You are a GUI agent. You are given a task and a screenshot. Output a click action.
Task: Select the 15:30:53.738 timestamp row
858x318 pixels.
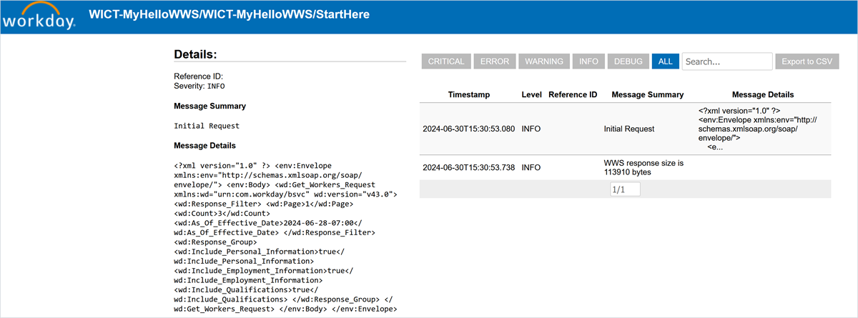click(626, 167)
